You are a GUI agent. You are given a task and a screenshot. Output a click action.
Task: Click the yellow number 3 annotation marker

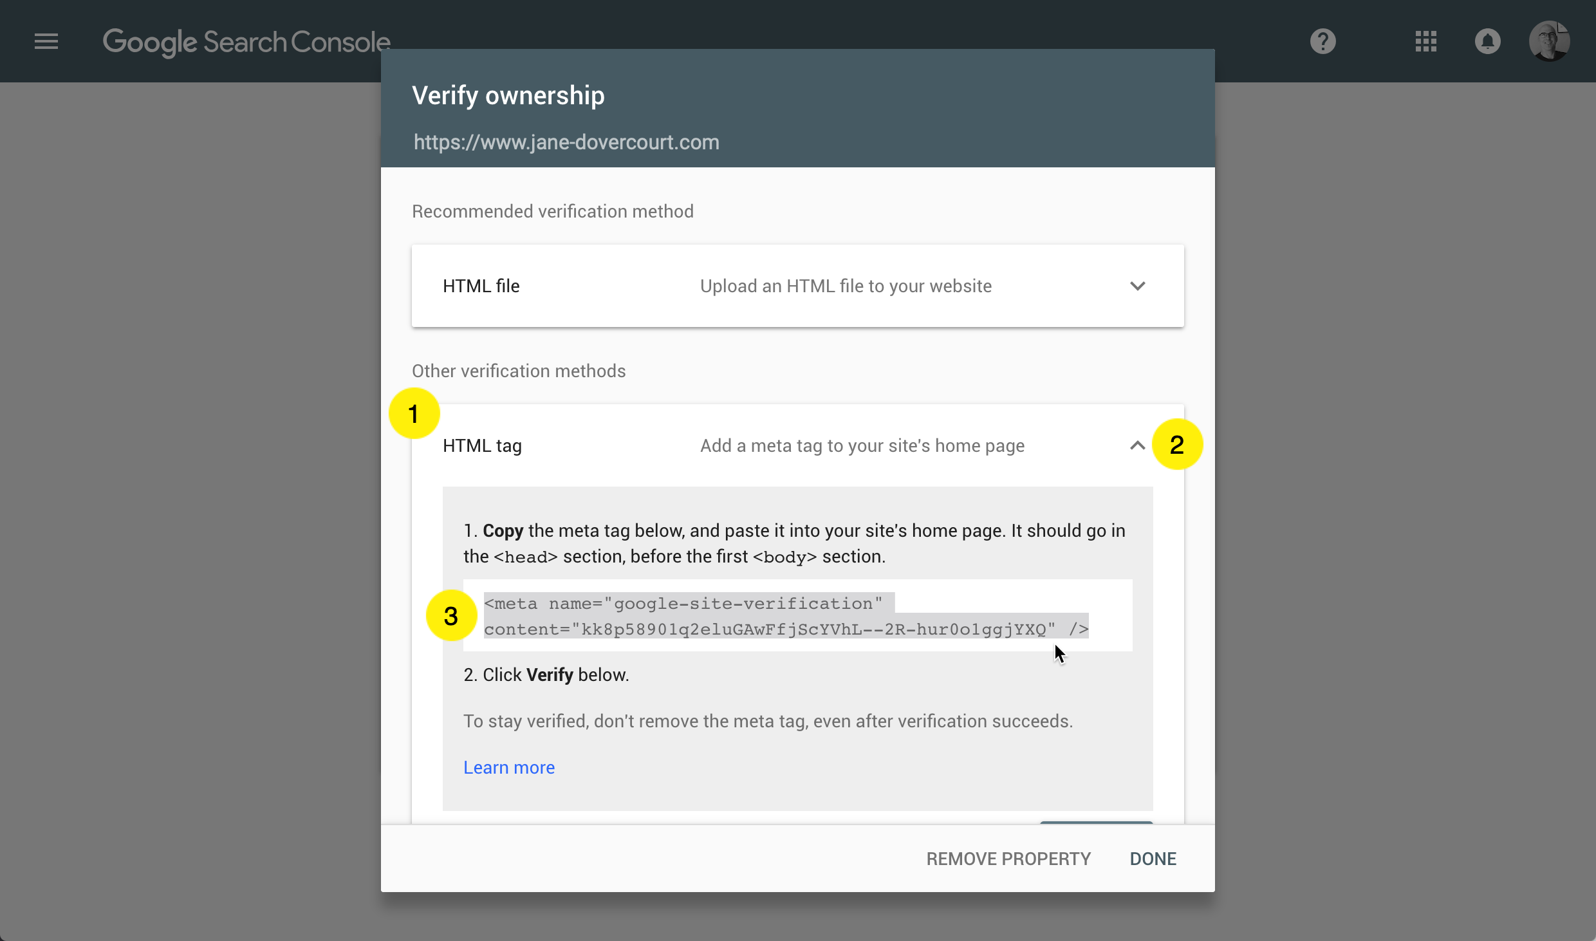click(451, 616)
